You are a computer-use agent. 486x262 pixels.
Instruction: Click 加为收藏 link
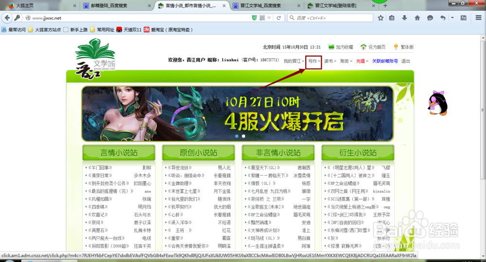pyautogui.click(x=341, y=47)
